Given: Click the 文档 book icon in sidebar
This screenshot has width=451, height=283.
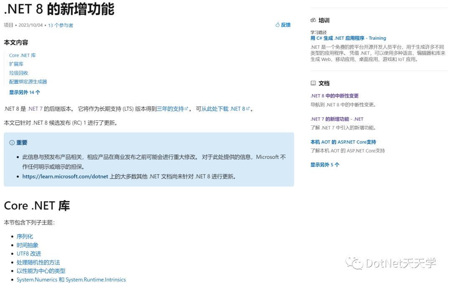Looking at the screenshot, I should click(x=314, y=83).
